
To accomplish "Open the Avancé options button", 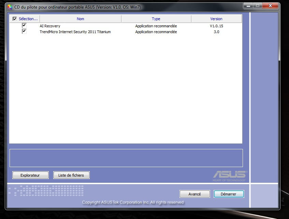I will click(x=194, y=194).
